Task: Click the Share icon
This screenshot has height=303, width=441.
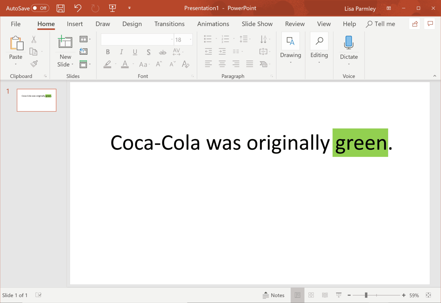Action: [x=415, y=24]
